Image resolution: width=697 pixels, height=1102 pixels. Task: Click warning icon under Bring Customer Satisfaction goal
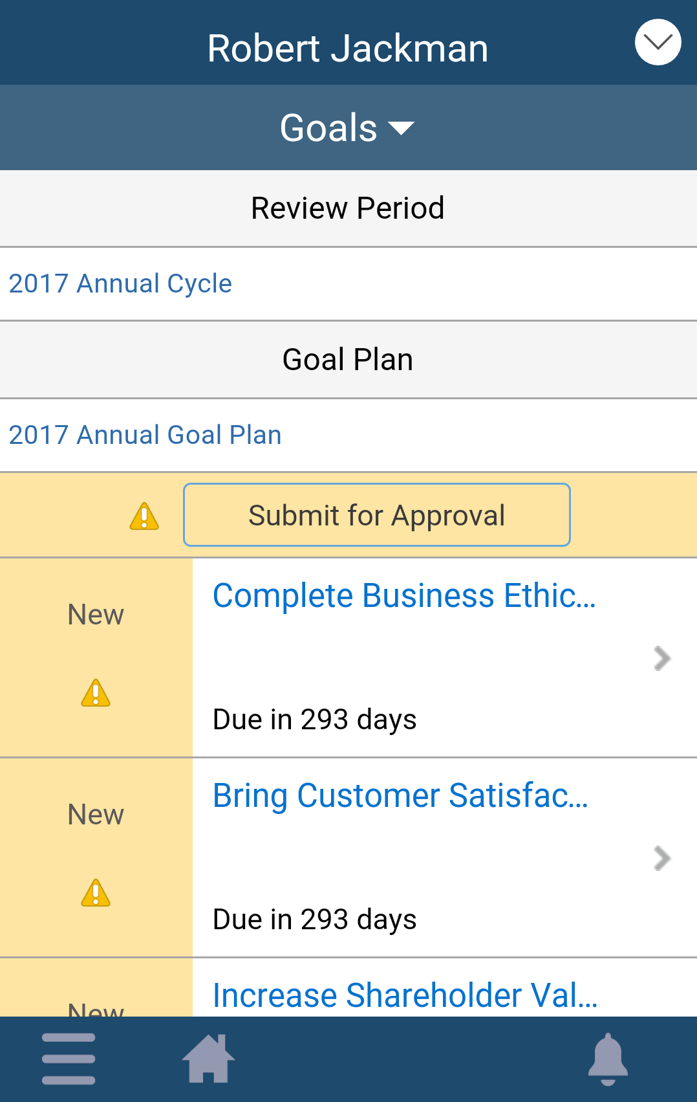96,892
